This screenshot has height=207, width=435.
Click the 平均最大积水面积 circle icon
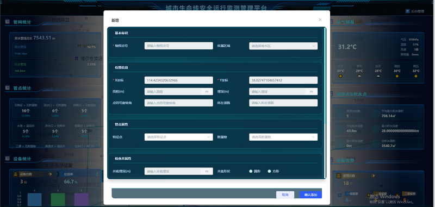point(376,113)
